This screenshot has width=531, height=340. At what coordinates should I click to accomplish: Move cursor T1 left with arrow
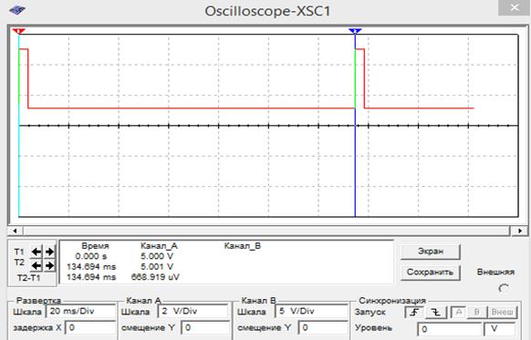tap(36, 252)
